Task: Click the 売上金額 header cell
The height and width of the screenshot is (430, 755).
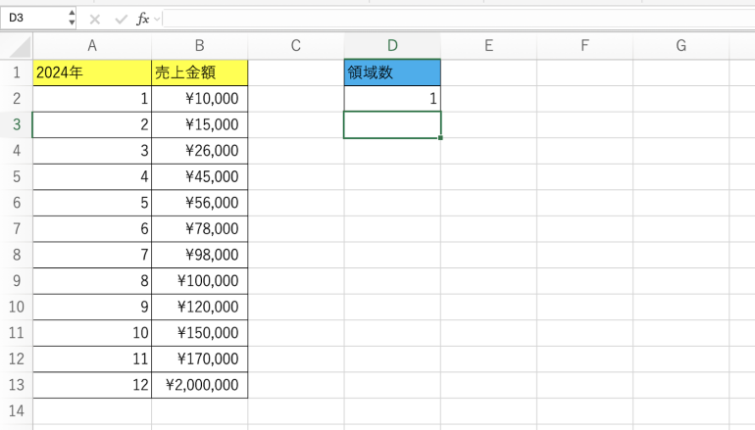Action: click(x=199, y=72)
